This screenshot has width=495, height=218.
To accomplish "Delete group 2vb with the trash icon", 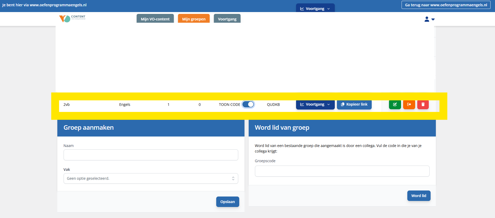I will [423, 105].
